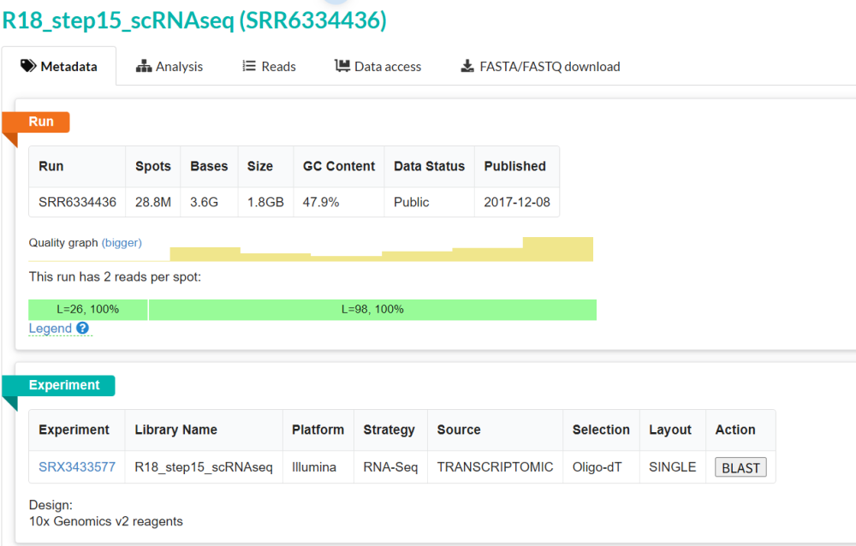Click the L=98 read segment bar
Viewport: 856px width, 546px height.
(372, 309)
